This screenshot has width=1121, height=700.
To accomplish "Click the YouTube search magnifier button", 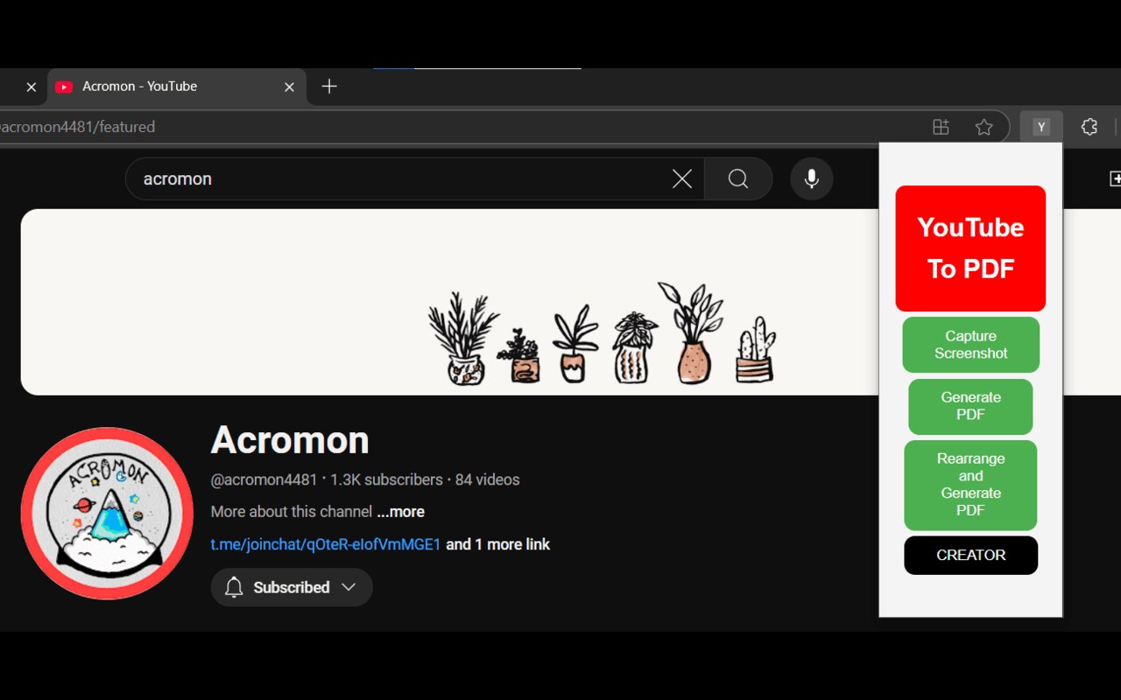I will (x=738, y=178).
